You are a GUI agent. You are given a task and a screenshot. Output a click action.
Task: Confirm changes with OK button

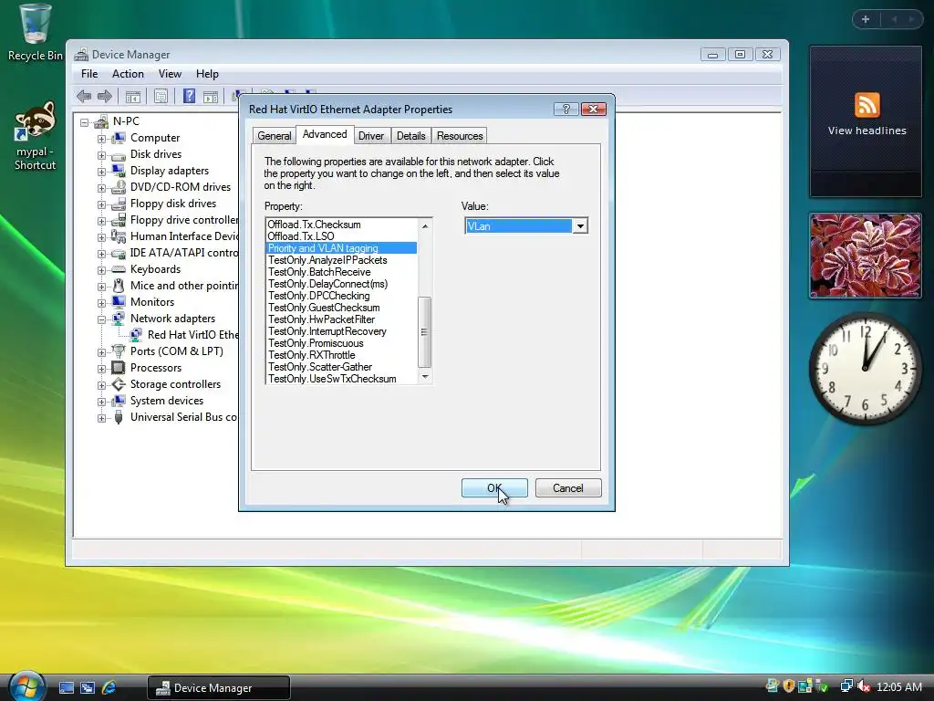(494, 488)
